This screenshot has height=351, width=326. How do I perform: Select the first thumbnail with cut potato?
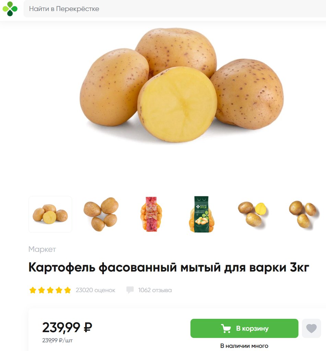[x=50, y=214]
